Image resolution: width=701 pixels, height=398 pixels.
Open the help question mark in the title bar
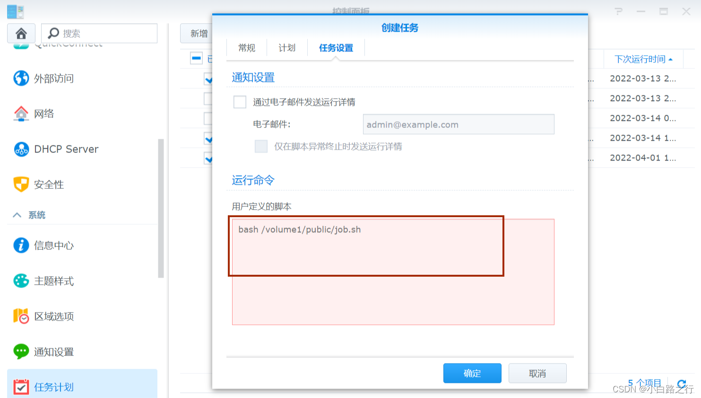618,11
